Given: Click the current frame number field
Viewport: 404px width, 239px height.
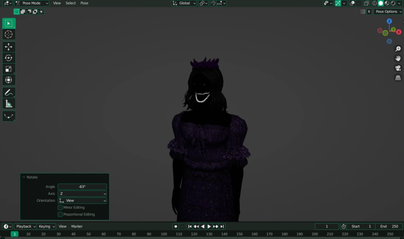Looking at the screenshot, I should pos(327,226).
